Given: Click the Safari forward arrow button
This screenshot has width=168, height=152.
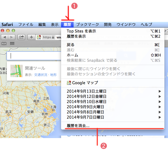Looking at the screenshot, I should pos(11,37).
